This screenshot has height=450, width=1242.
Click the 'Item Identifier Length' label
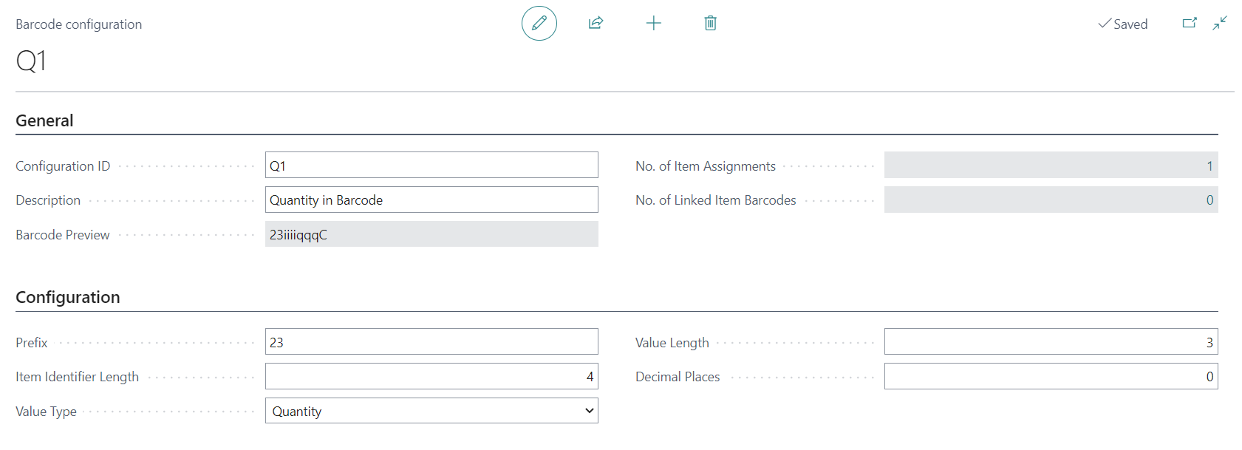[78, 377]
